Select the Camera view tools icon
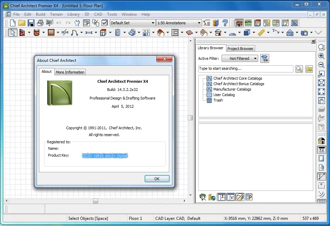The height and width of the screenshot is (226, 330). [304, 32]
